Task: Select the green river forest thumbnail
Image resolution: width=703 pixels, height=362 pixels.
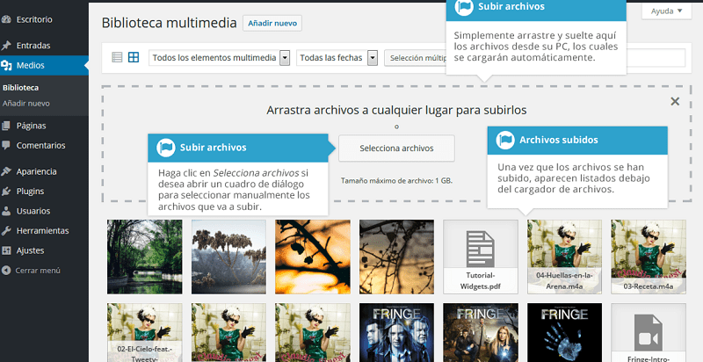Action: click(144, 257)
